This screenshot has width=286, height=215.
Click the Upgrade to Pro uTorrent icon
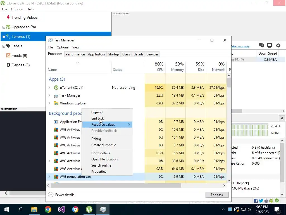click(8, 27)
